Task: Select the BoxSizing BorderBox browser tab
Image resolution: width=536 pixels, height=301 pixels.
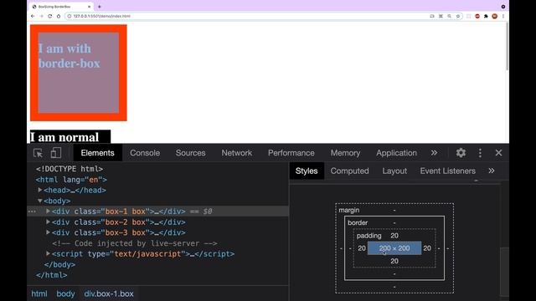Action: coord(61,7)
